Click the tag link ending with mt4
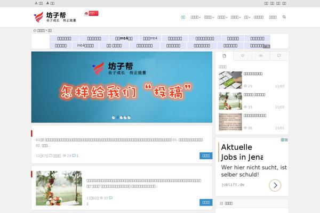Image resolution: width=320 pixels, height=213 pixels. tap(150, 38)
